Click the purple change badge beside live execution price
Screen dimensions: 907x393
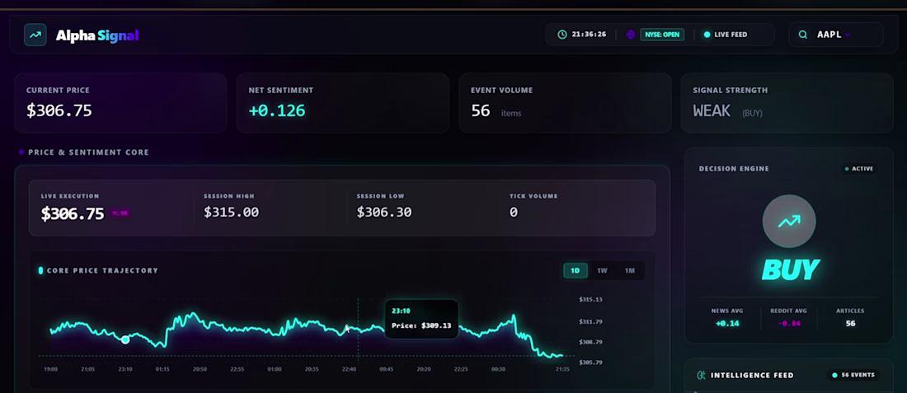pos(120,213)
